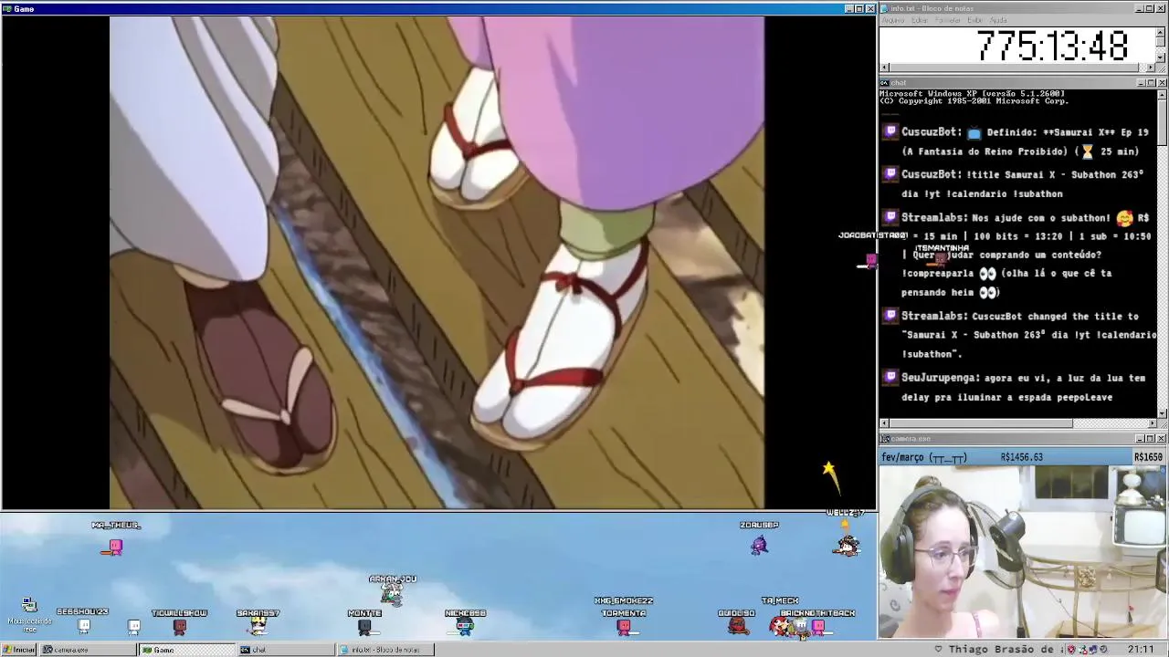Click the info.txt notepad title bar icon
Image resolution: width=1169 pixels, height=657 pixels.
885,8
